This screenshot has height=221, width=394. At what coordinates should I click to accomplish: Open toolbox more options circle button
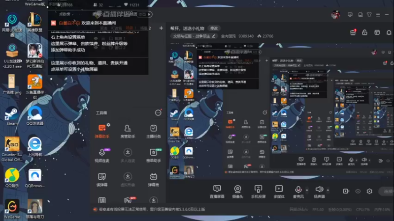158,113
